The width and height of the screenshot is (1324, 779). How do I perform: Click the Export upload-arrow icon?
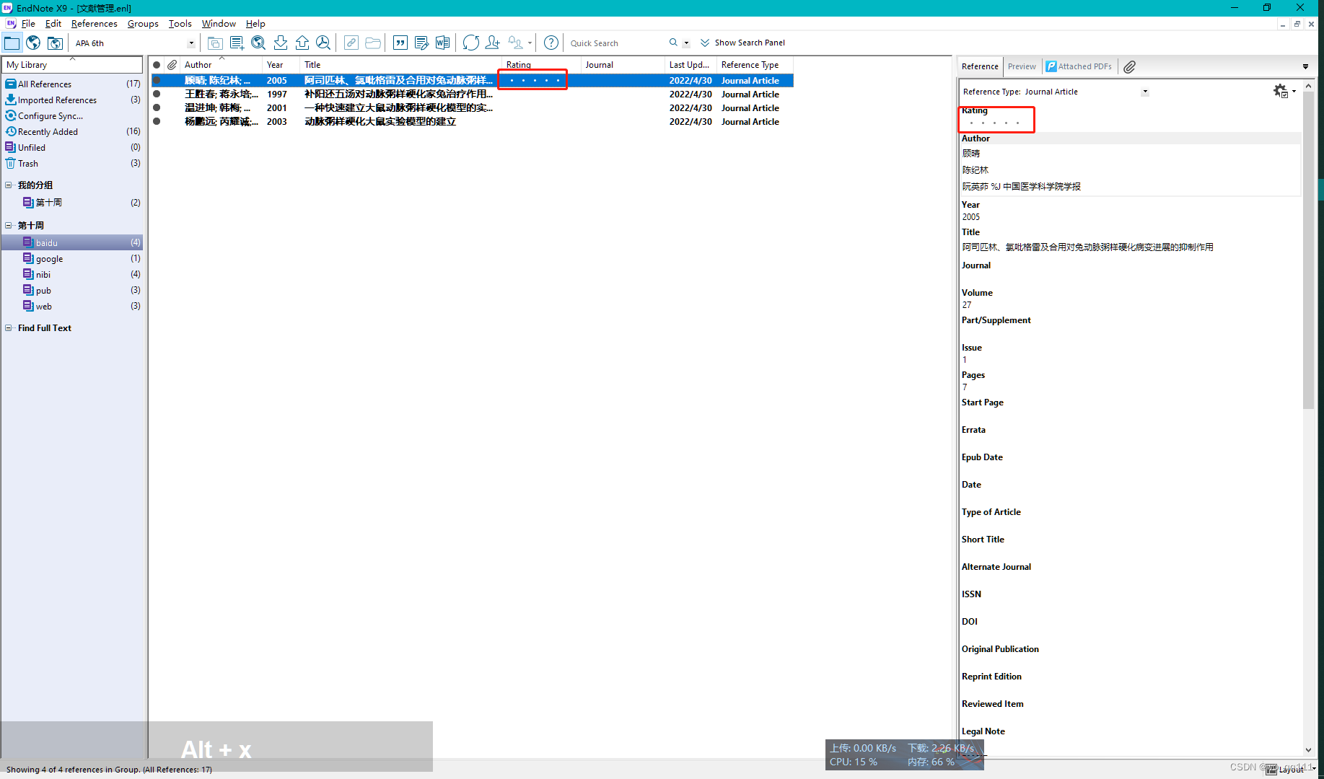[x=302, y=43]
